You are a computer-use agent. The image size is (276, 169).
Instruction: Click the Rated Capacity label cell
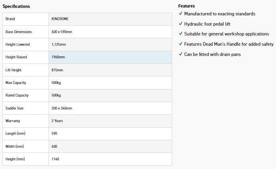[x=17, y=95]
